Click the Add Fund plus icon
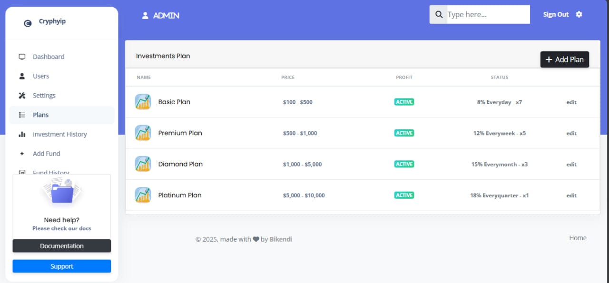The image size is (609, 283). pyautogui.click(x=22, y=153)
